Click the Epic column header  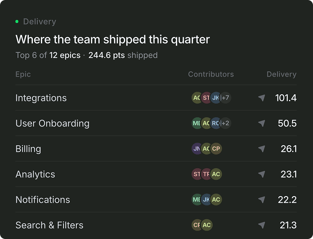click(23, 74)
